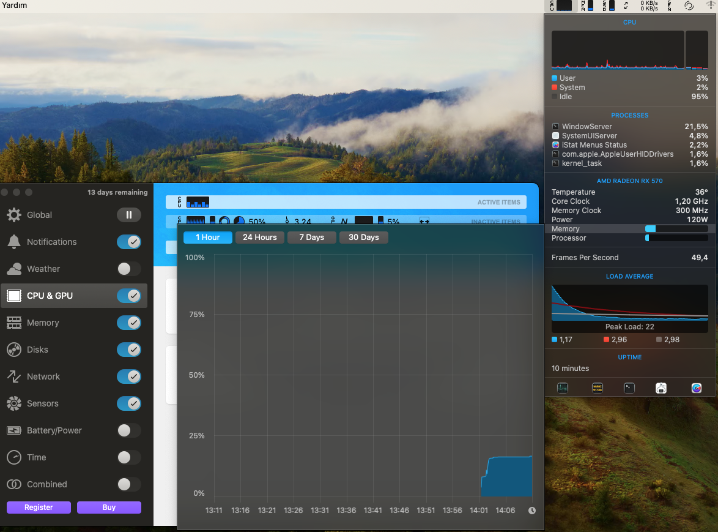Pause monitoring with the Global pause toggle

(129, 215)
